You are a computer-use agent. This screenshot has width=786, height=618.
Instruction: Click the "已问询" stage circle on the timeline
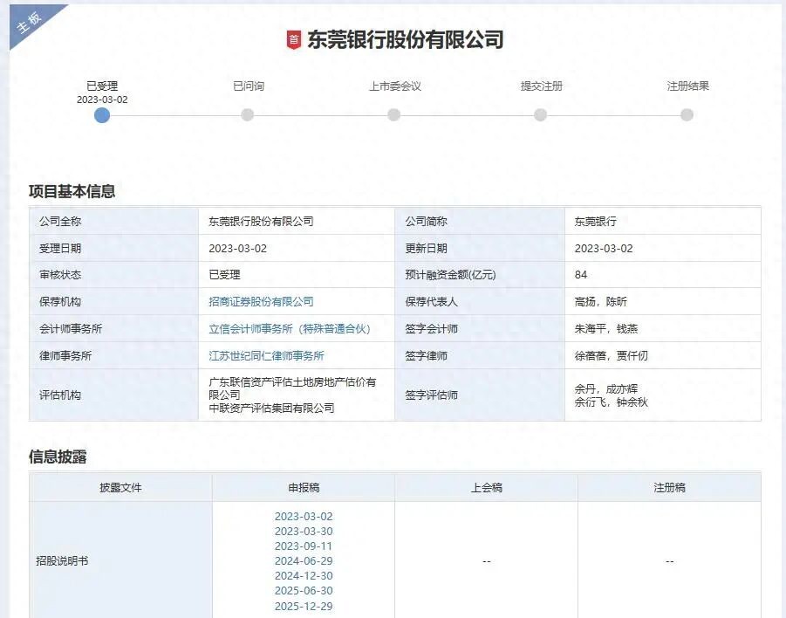point(249,114)
